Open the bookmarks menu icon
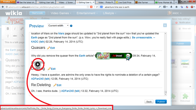 [165, 7]
